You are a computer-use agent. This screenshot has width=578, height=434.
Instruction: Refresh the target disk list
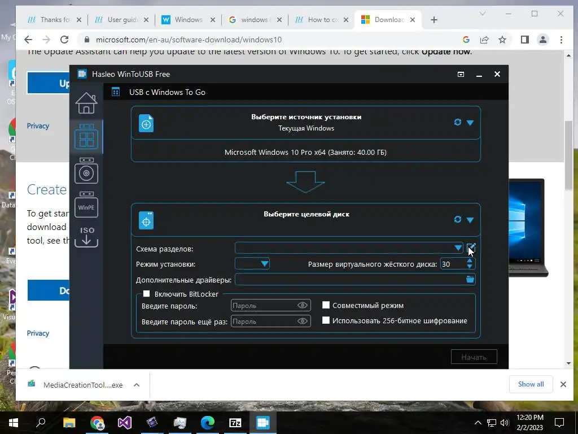457,219
